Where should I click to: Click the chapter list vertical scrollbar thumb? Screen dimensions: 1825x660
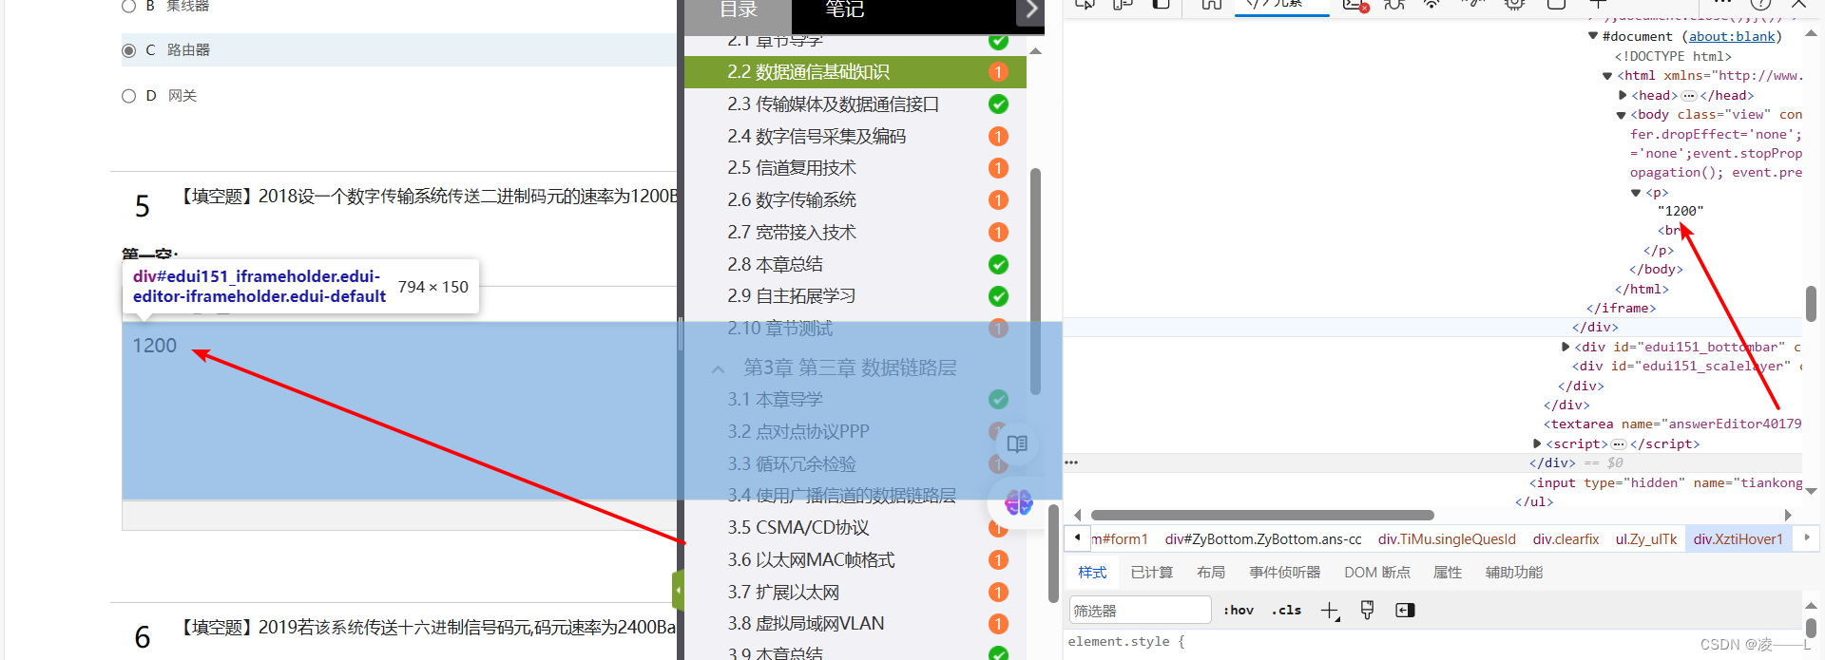point(1036,282)
